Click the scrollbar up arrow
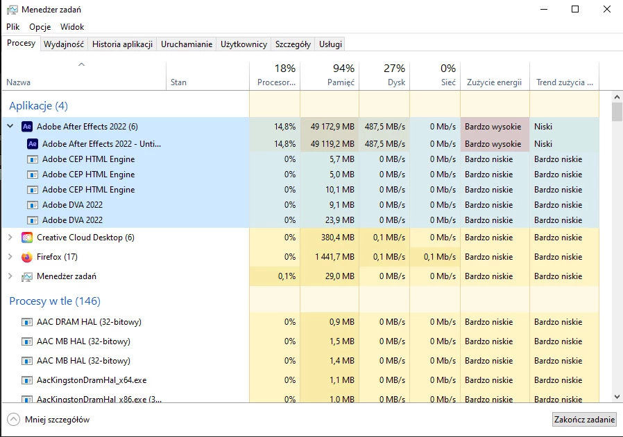This screenshot has width=623, height=437. [617, 97]
